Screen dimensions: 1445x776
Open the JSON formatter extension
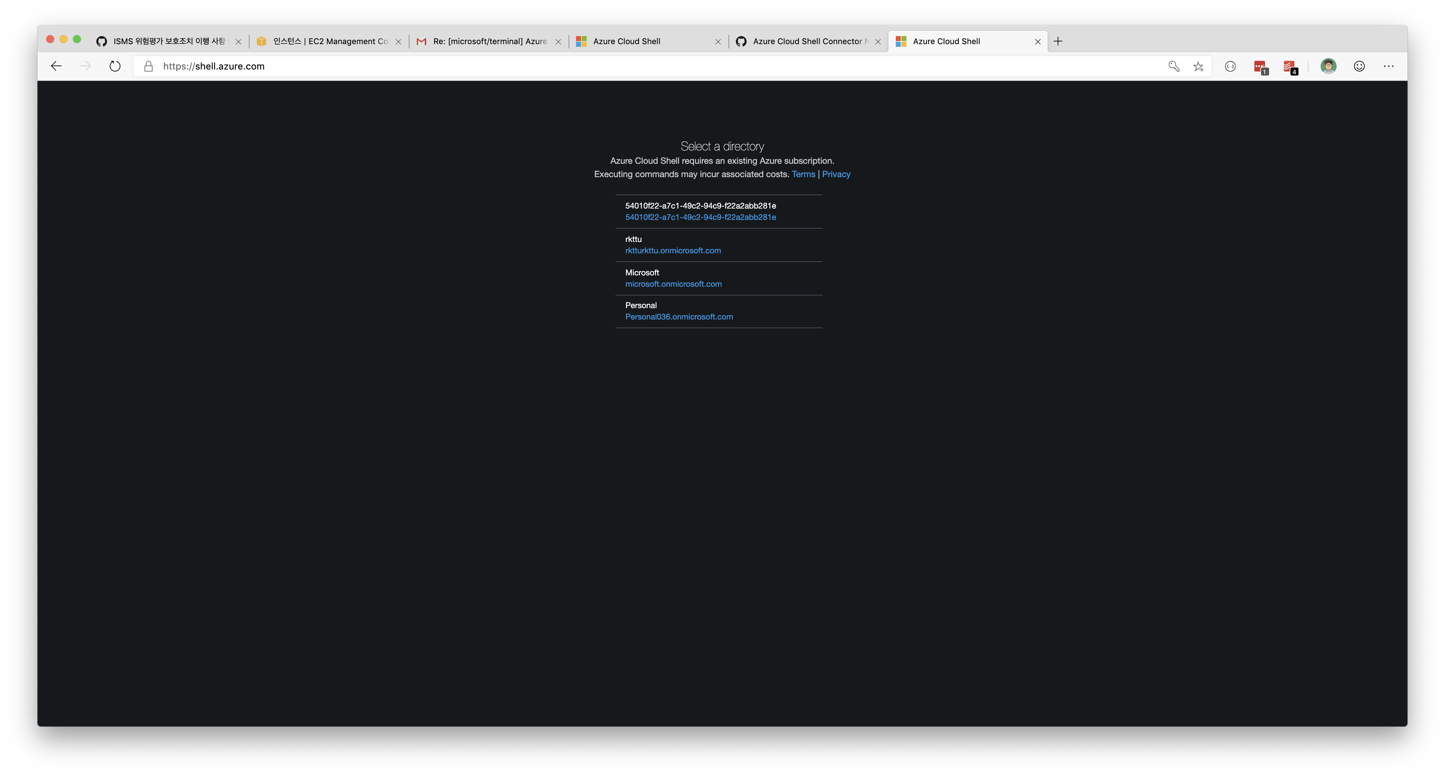coord(1230,66)
